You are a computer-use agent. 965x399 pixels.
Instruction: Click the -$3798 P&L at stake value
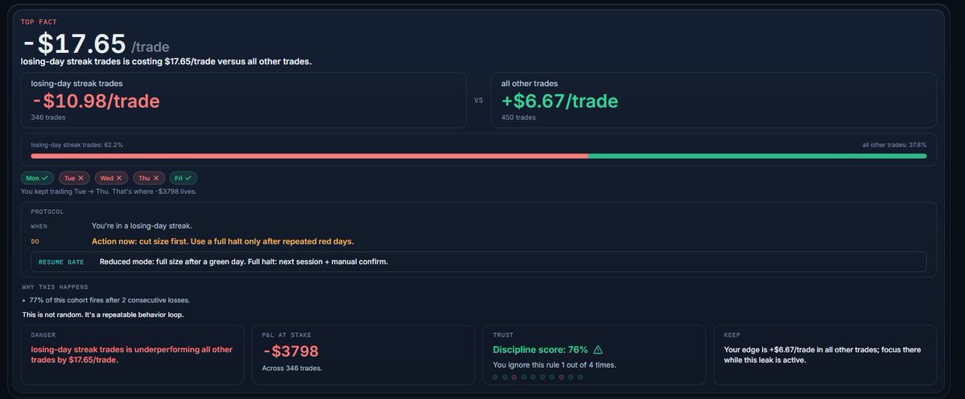pyautogui.click(x=291, y=352)
